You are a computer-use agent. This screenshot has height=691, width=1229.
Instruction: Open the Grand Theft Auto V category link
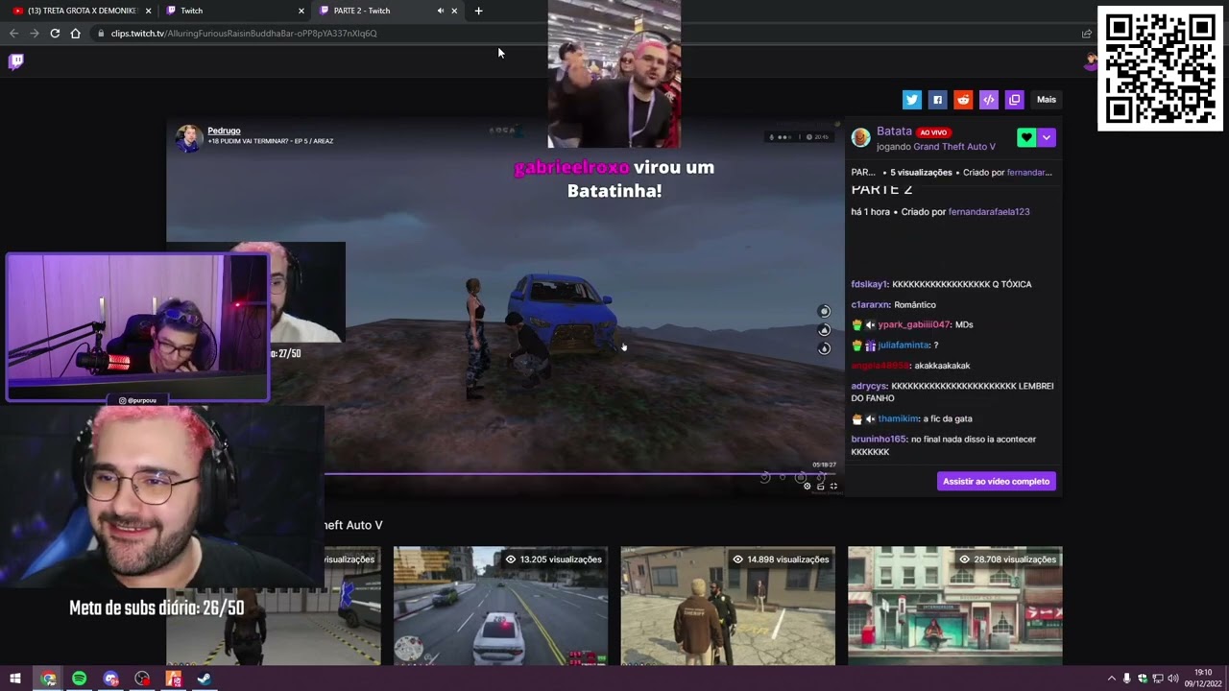pyautogui.click(x=953, y=147)
